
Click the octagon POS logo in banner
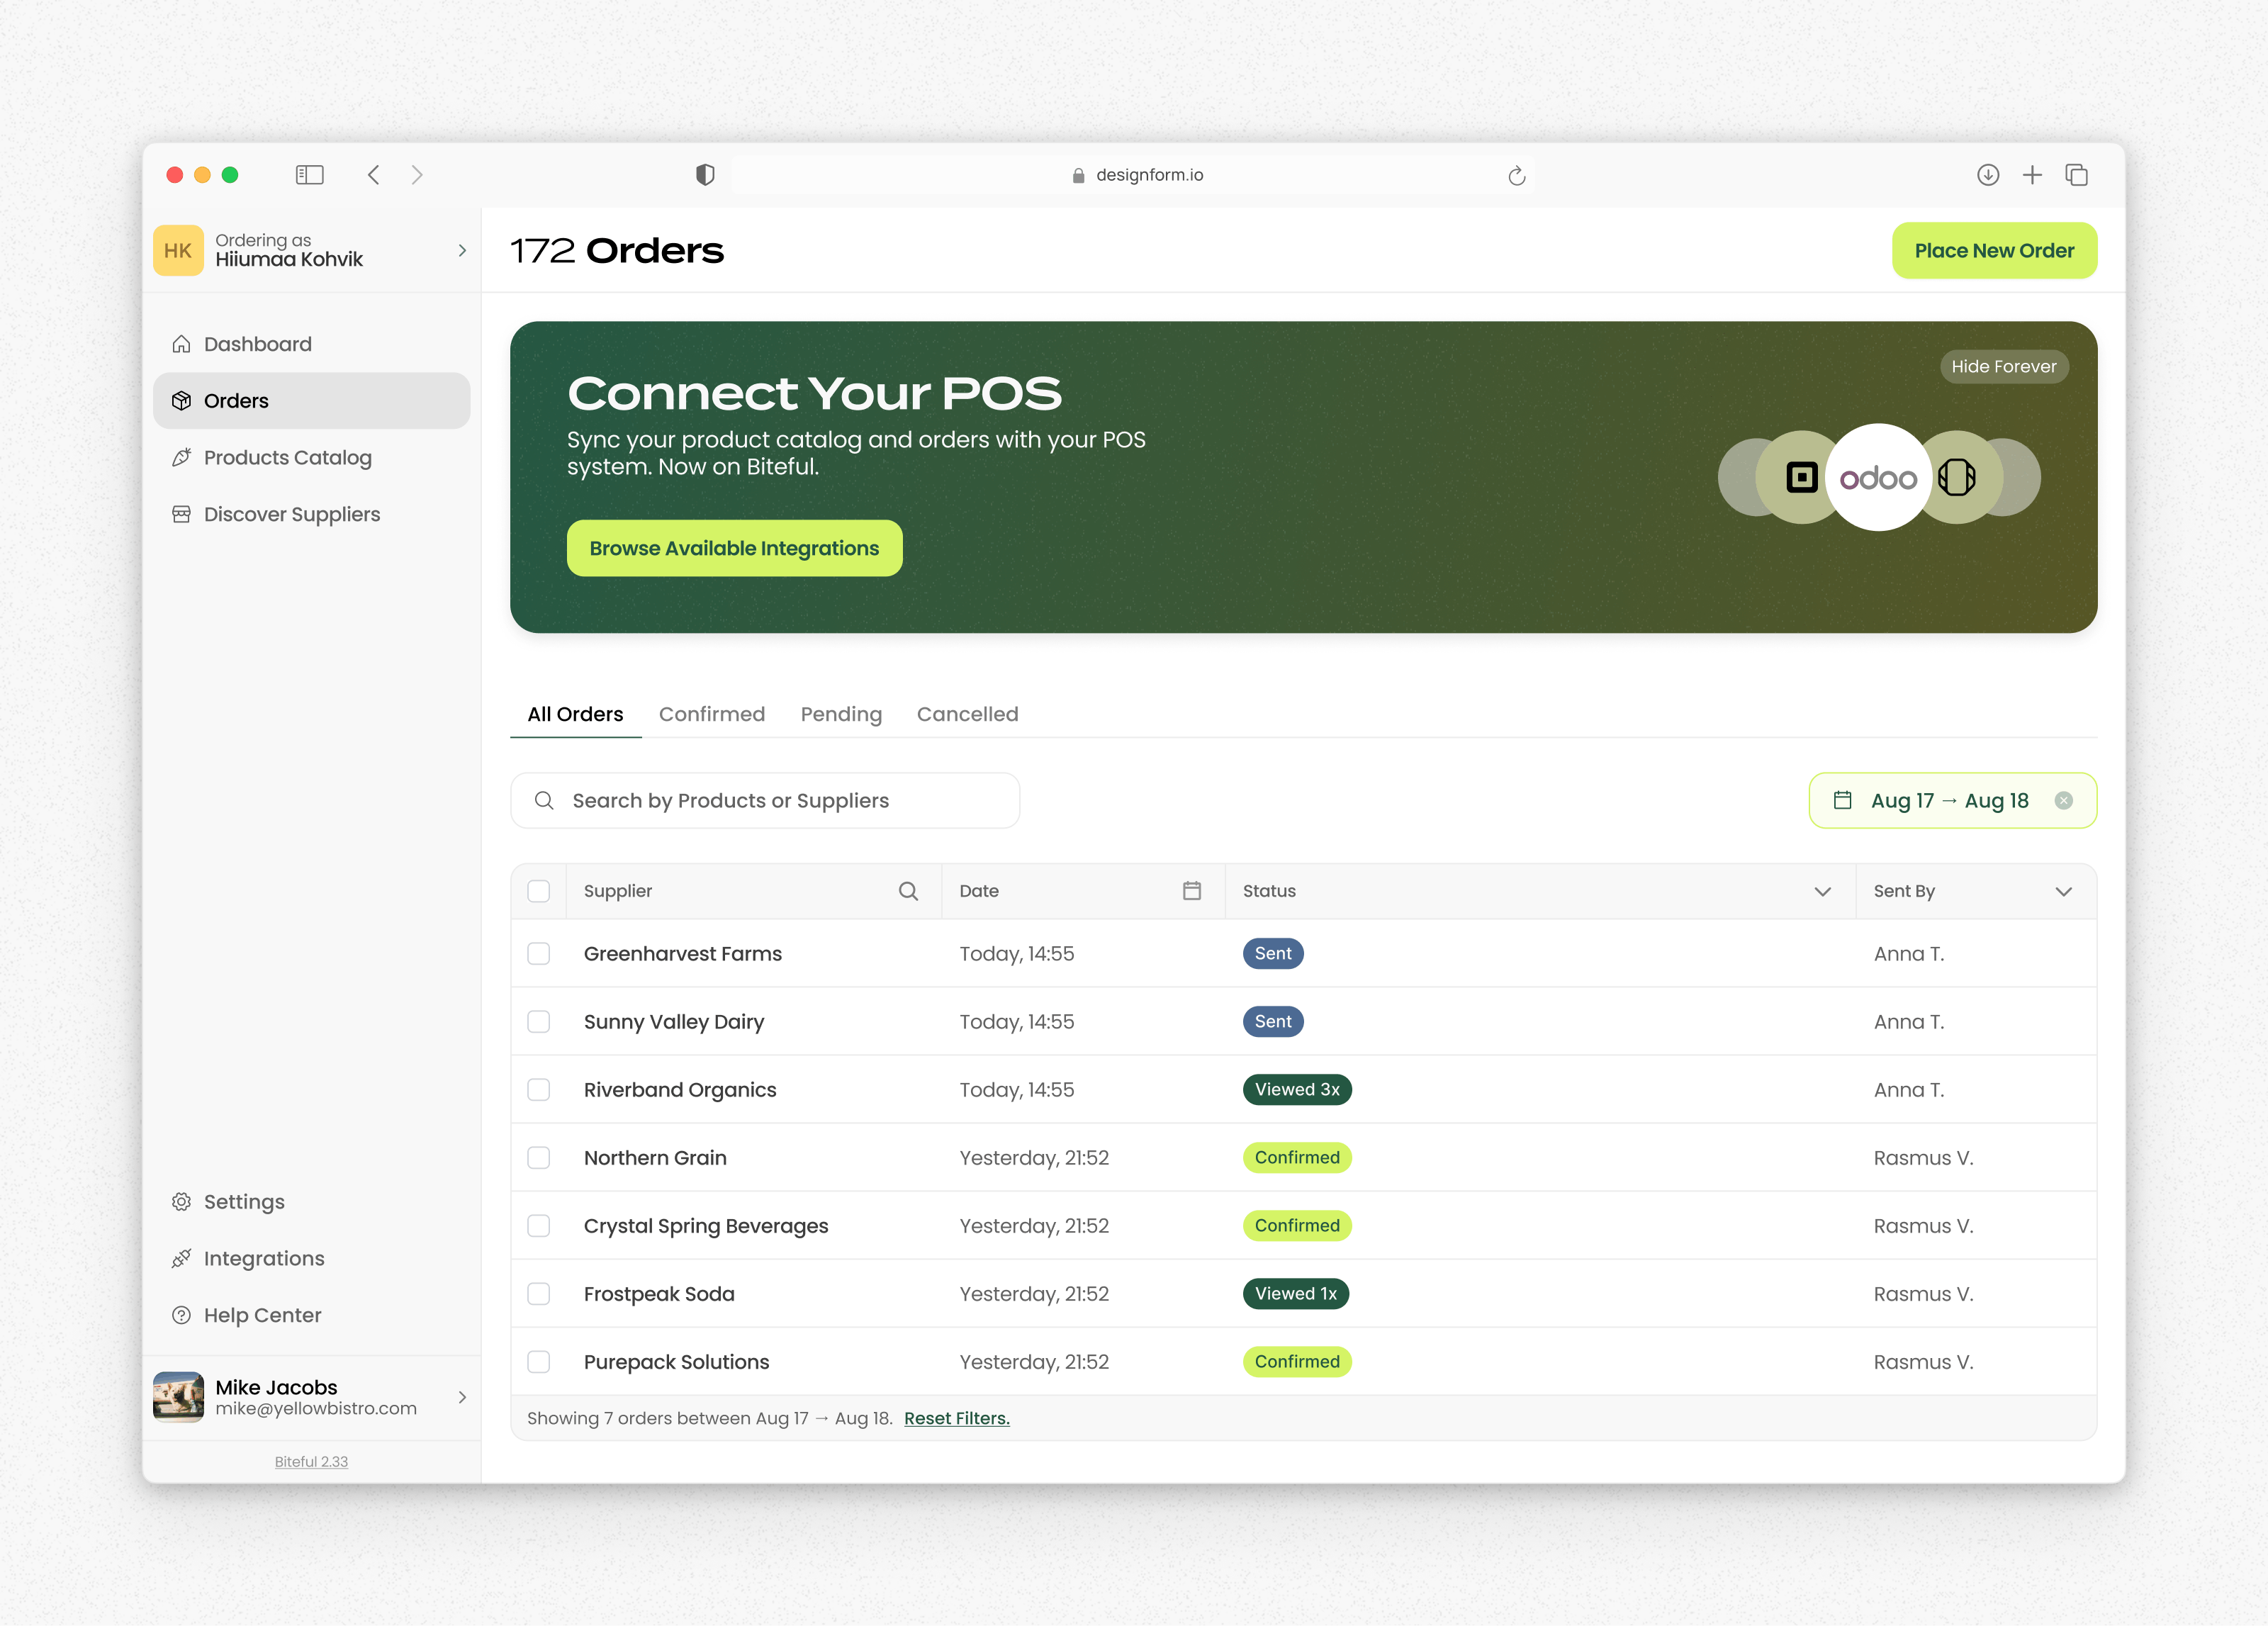pos(1957,477)
